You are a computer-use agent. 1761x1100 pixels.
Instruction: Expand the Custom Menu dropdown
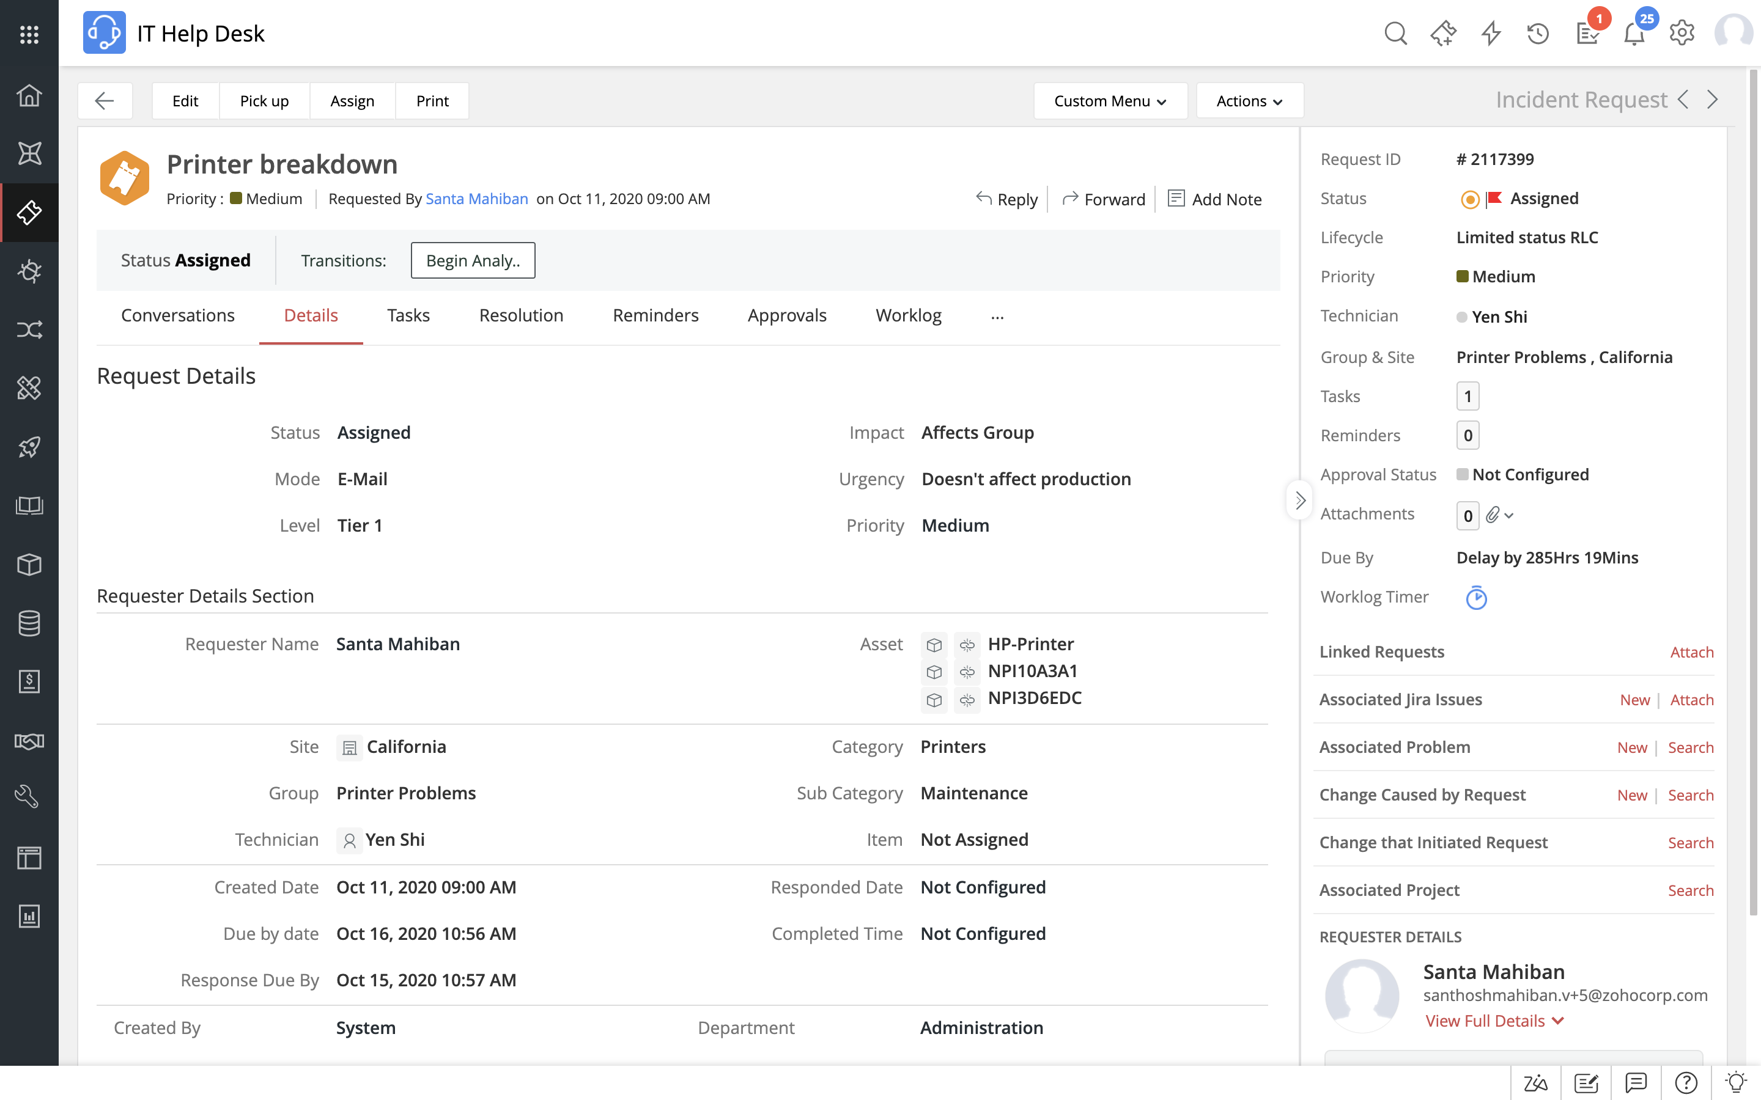(x=1109, y=100)
